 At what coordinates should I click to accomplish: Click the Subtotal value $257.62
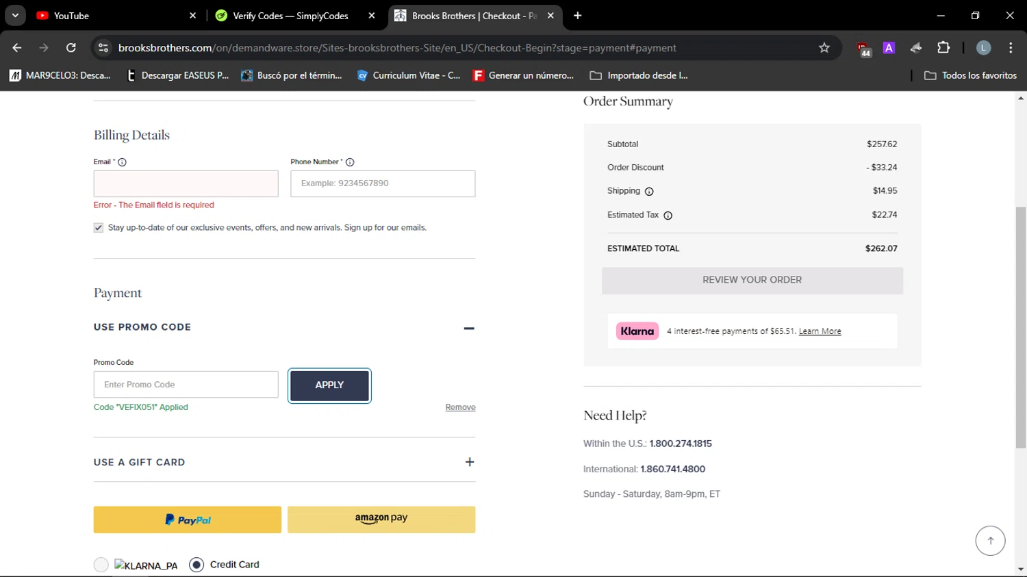[x=882, y=144]
